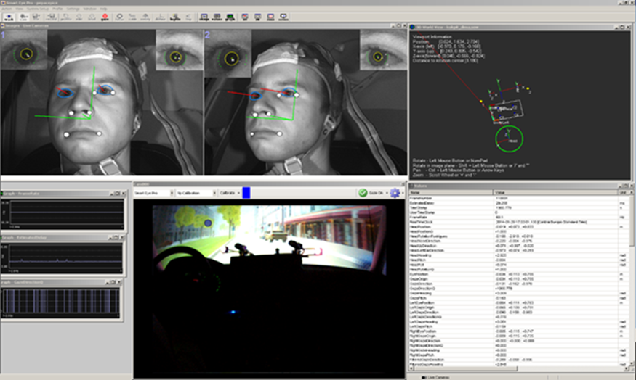Click the green checkmark Gaze On icon
The image size is (636, 380).
pos(362,193)
